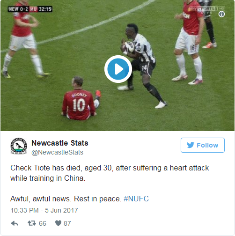View the 66 retweets count

(x=43, y=223)
